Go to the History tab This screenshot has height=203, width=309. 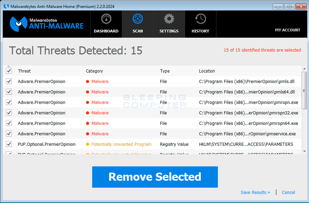click(200, 24)
